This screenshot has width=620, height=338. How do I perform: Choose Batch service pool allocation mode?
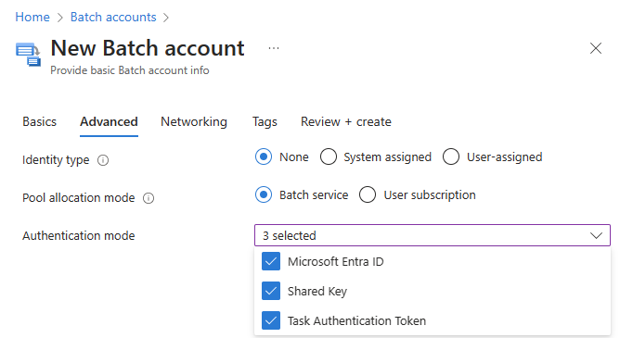264,194
